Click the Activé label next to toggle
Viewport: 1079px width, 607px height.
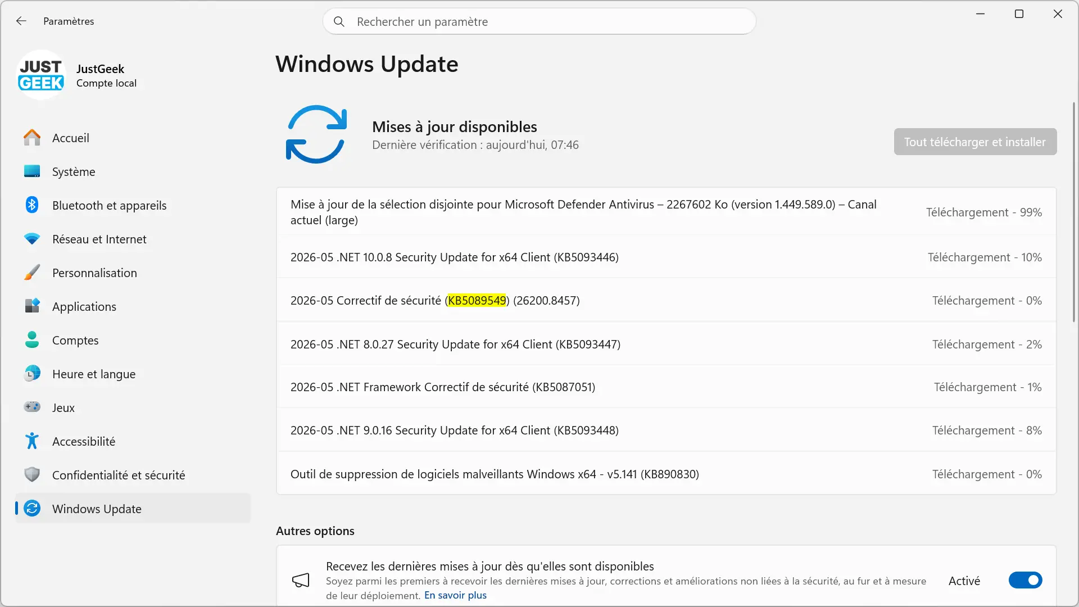click(964, 581)
